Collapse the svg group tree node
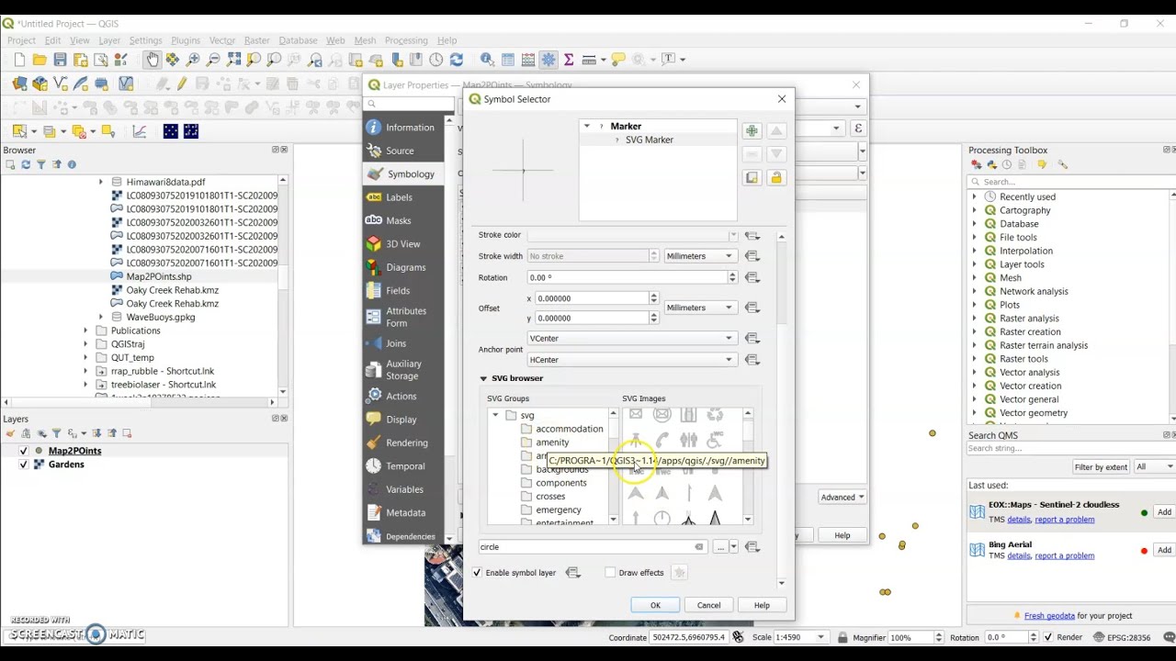The height and width of the screenshot is (661, 1176). [496, 416]
